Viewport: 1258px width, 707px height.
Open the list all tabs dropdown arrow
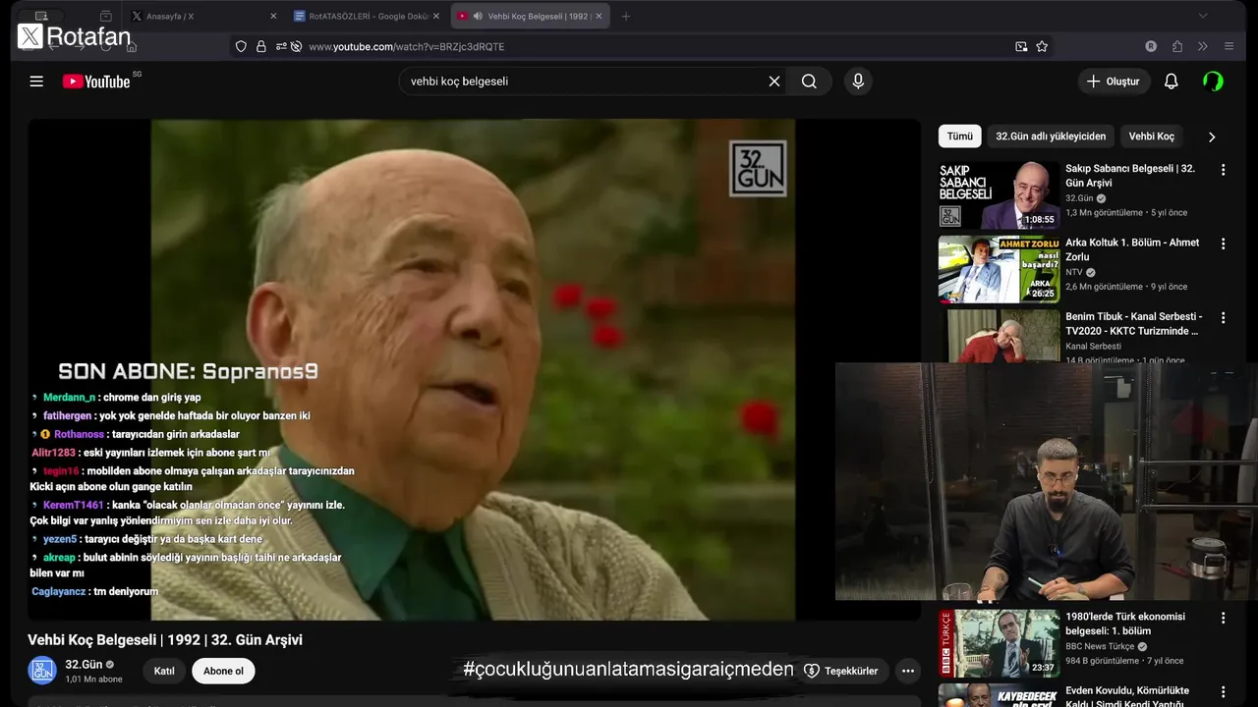[x=1203, y=16]
